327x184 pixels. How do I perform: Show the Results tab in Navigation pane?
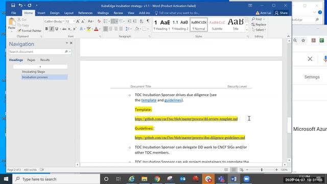point(45,60)
